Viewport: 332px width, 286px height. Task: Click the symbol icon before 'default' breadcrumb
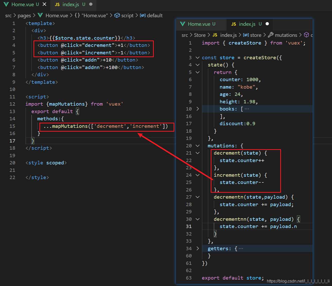point(143,15)
